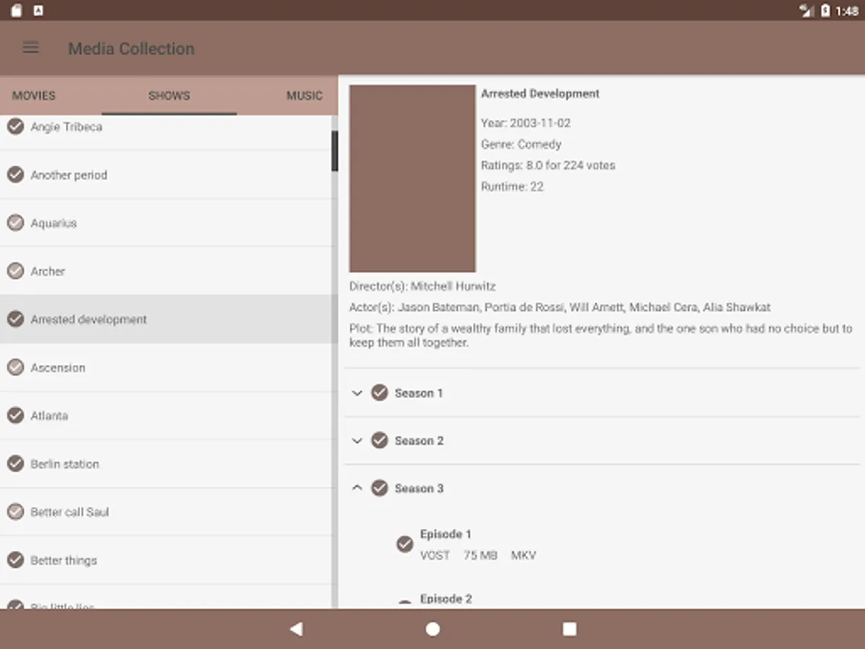Switch to the Movies tab
The width and height of the screenshot is (865, 649).
[x=34, y=95]
